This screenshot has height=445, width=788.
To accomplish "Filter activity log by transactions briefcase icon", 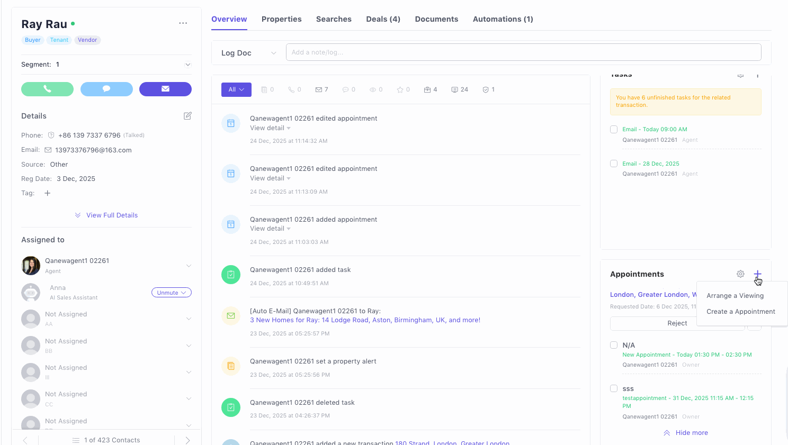I will (430, 89).
